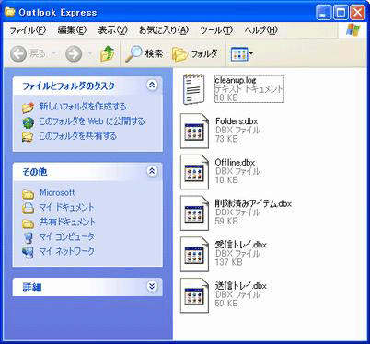Screen dimensions: 370x344
Task: Click the 共有ドキュメント folder icon
Action: click(28, 224)
